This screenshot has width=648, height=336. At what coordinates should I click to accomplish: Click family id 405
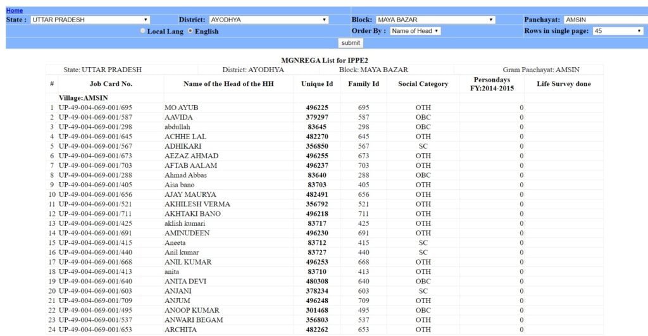pos(364,185)
